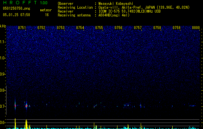Click the 0800 time marker
Image resolution: width=203 pixels, height=129 pixels.
(x=196, y=28)
